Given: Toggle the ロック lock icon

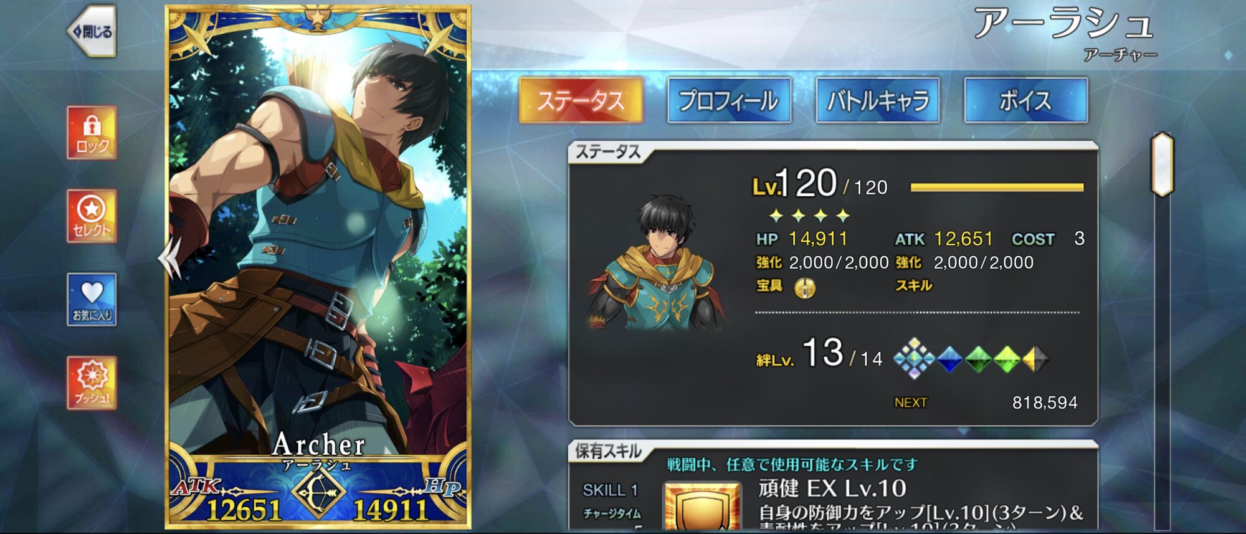Looking at the screenshot, I should click(92, 133).
